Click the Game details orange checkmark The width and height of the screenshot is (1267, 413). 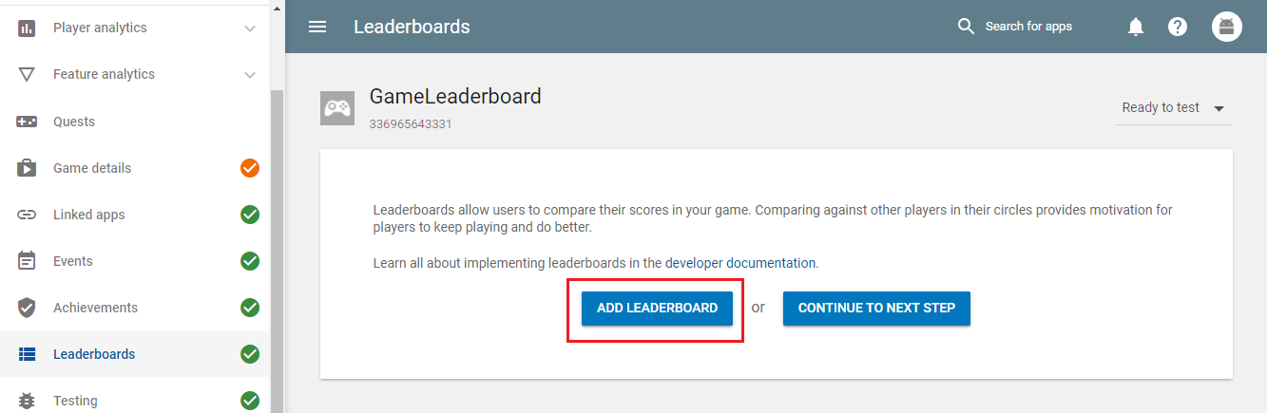click(250, 168)
